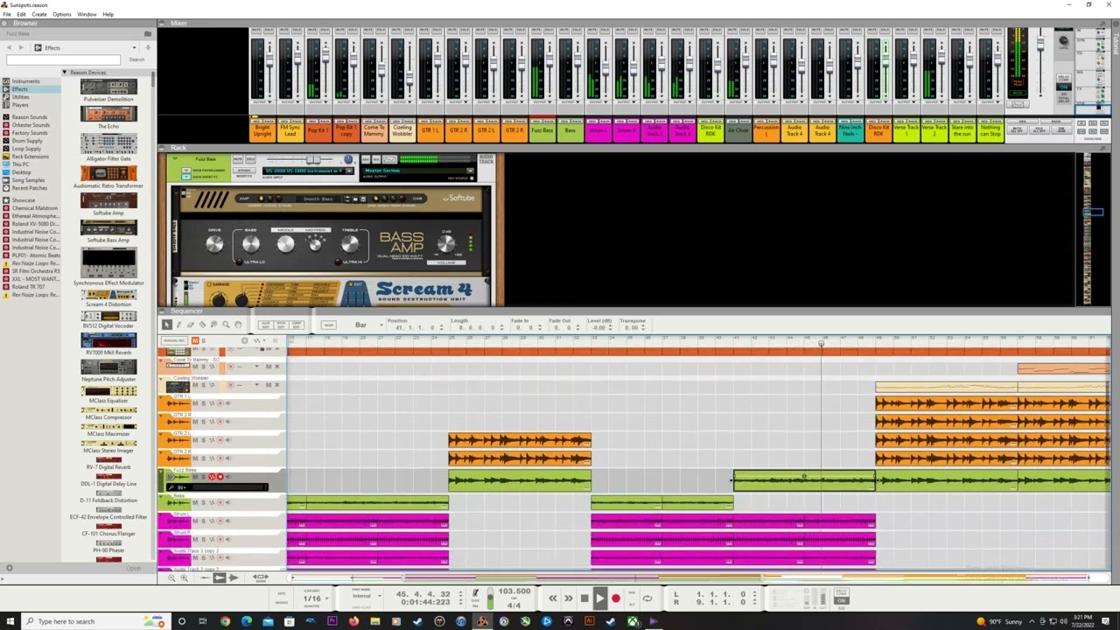Toggle Snap in sequencer toolbar
Screen dimensions: 1120x630
(x=328, y=325)
